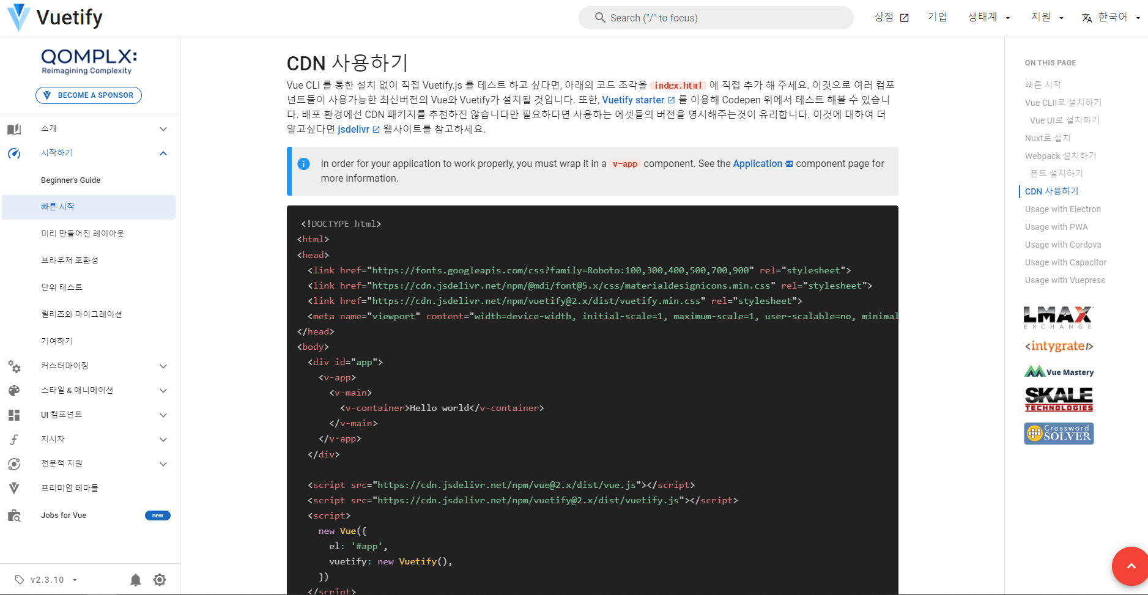Image resolution: width=1148 pixels, height=595 pixels.
Task: Click the 커스터마이징 cogs icon
Action: (x=14, y=366)
